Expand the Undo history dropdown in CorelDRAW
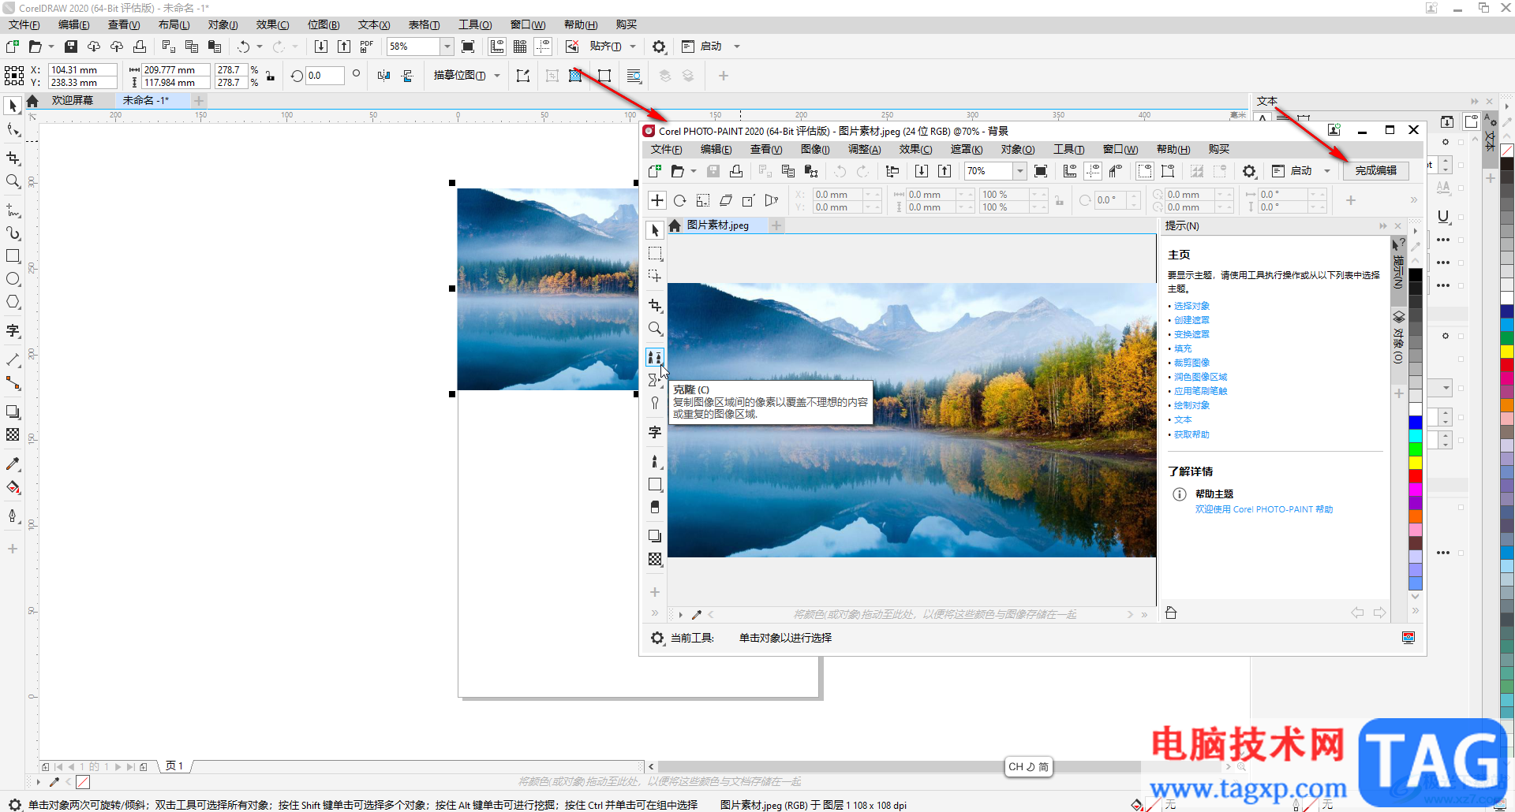Image resolution: width=1515 pixels, height=812 pixels. (260, 47)
